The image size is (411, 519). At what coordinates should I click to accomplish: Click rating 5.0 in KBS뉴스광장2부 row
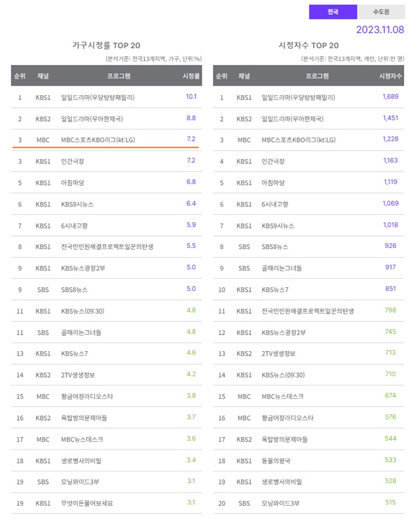tap(191, 267)
